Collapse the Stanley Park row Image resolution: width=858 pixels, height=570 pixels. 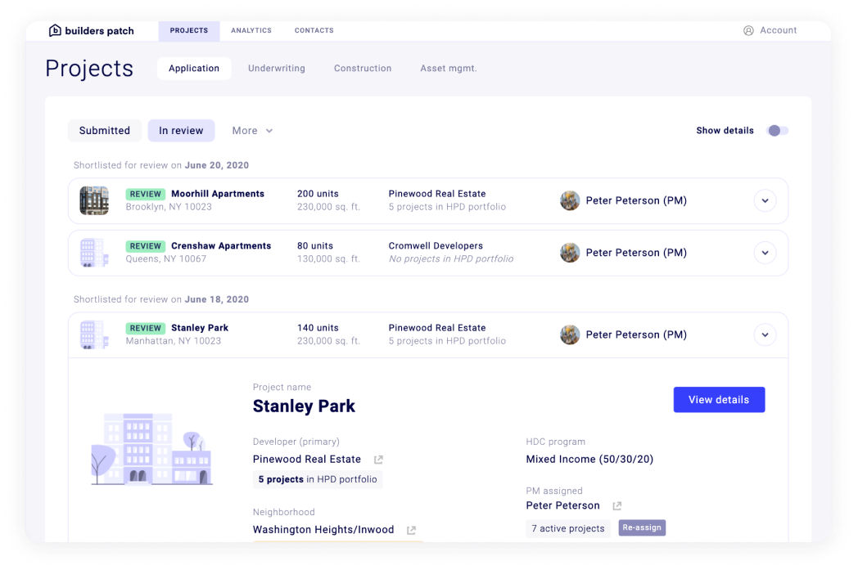point(765,334)
